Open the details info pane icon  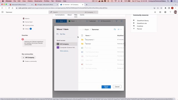tap(122, 21)
